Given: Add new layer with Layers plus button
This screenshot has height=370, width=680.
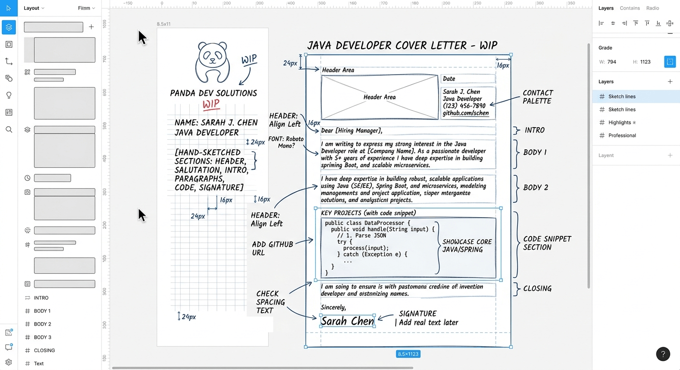Looking at the screenshot, I should pos(670,82).
